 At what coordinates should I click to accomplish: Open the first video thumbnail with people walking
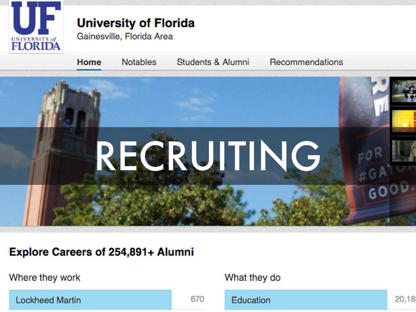point(403,91)
